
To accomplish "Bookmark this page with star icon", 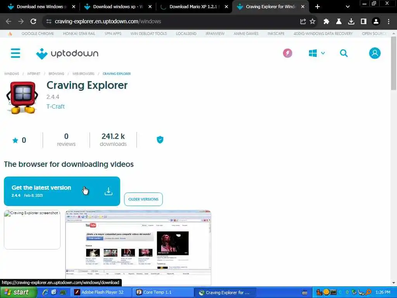I will [313, 22].
